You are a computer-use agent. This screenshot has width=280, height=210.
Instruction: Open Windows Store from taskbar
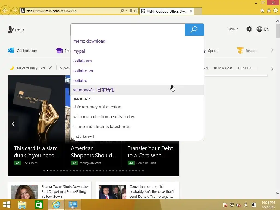[39, 205]
